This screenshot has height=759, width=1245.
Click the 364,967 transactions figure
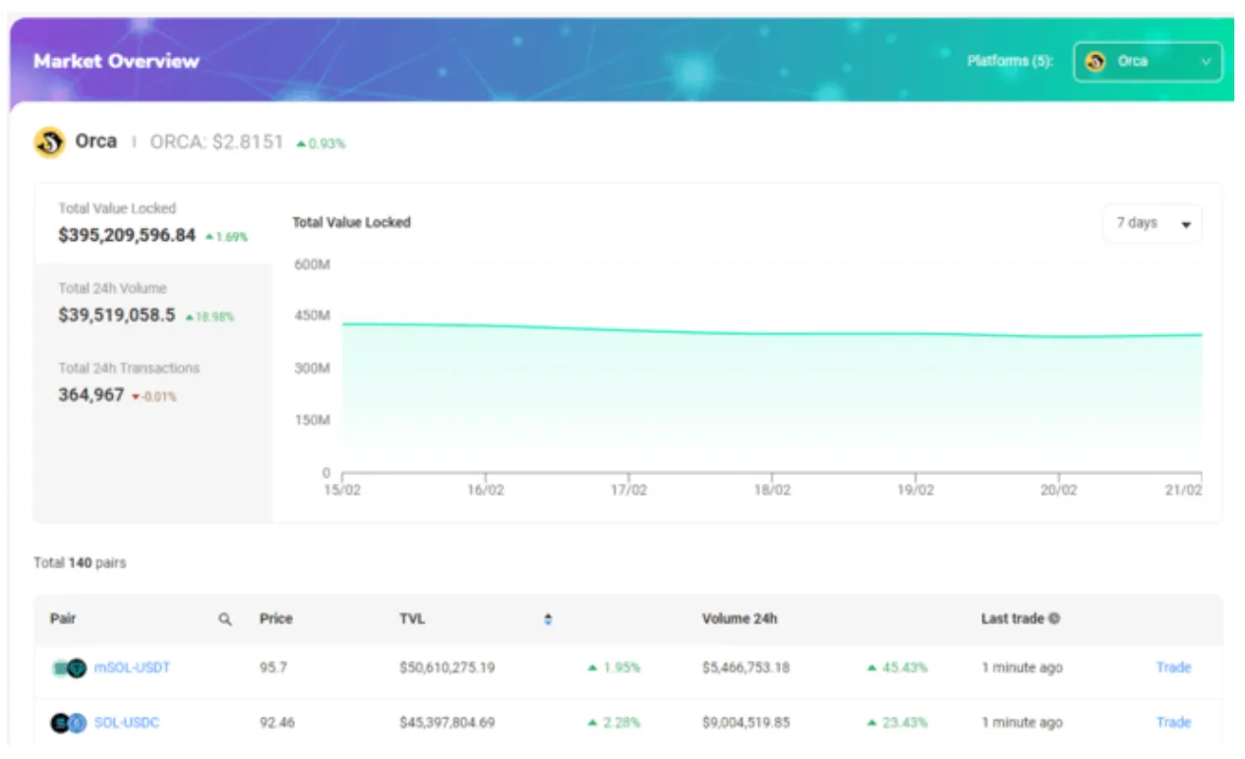tap(91, 395)
